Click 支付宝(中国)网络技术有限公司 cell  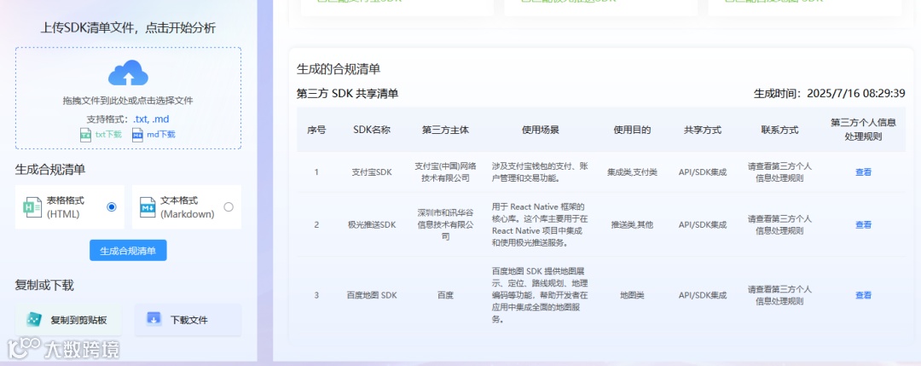[445, 171]
